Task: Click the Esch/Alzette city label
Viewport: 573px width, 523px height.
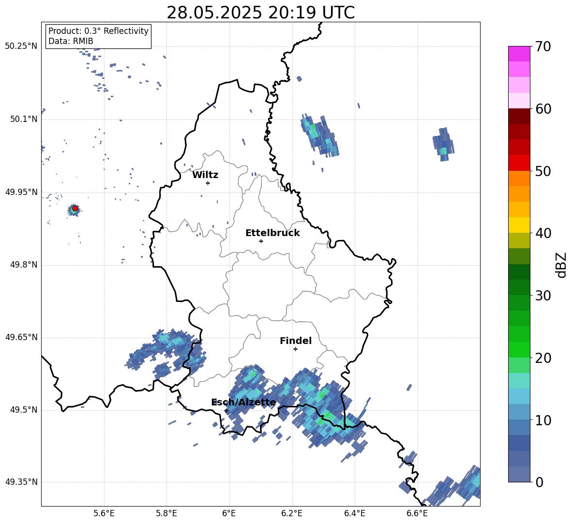Action: click(244, 403)
